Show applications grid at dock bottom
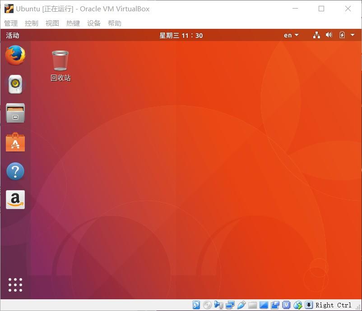362x311 pixels. coord(15,285)
